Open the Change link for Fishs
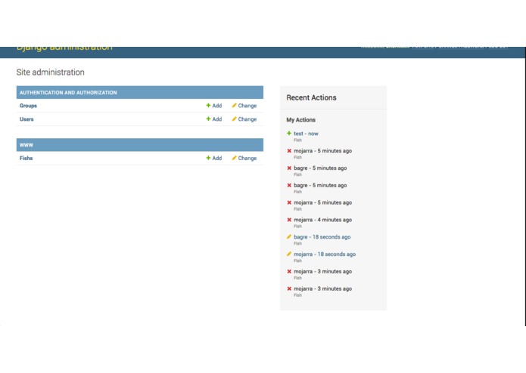Image resolution: width=526 pixels, height=373 pixels. (x=244, y=159)
